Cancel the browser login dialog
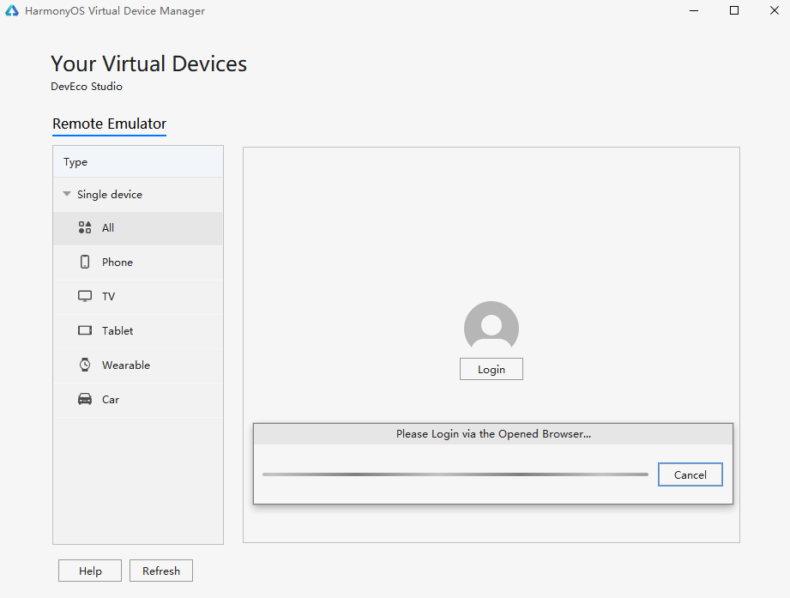The image size is (790, 598). 690,474
